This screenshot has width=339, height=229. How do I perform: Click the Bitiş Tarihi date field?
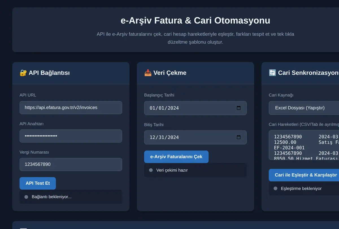click(195, 138)
